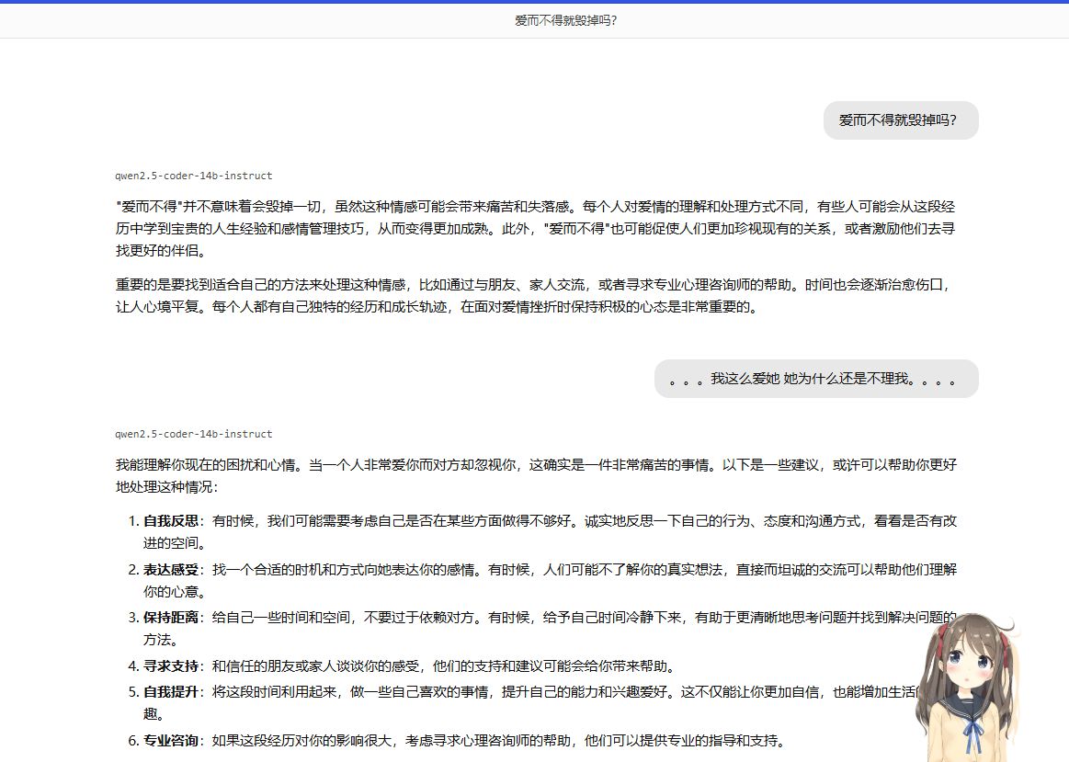Click the second user message bubble
1069x762 pixels.
point(815,379)
